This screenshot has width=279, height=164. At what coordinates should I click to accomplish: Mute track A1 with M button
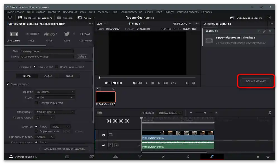116,145
